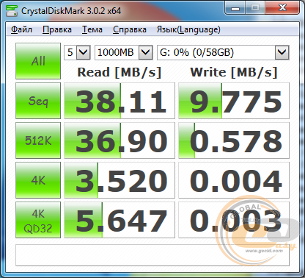Minimize the CrystalDiskMark window
Viewport: 305px width, 278px height.
point(235,9)
